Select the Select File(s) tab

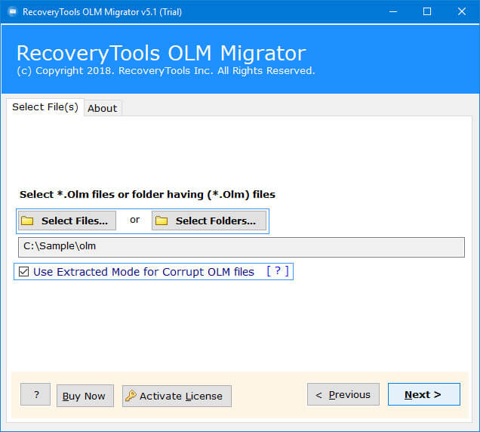click(45, 107)
